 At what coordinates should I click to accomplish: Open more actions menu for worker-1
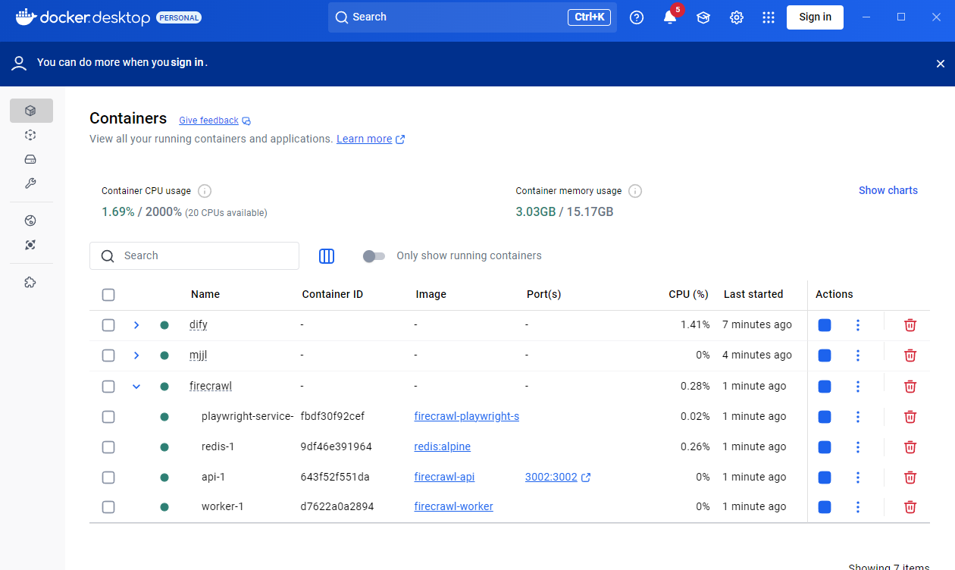coord(858,507)
